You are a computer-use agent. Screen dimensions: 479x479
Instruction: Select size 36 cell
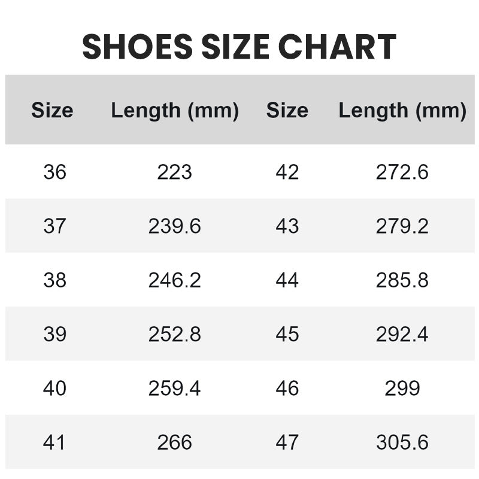[x=54, y=172]
